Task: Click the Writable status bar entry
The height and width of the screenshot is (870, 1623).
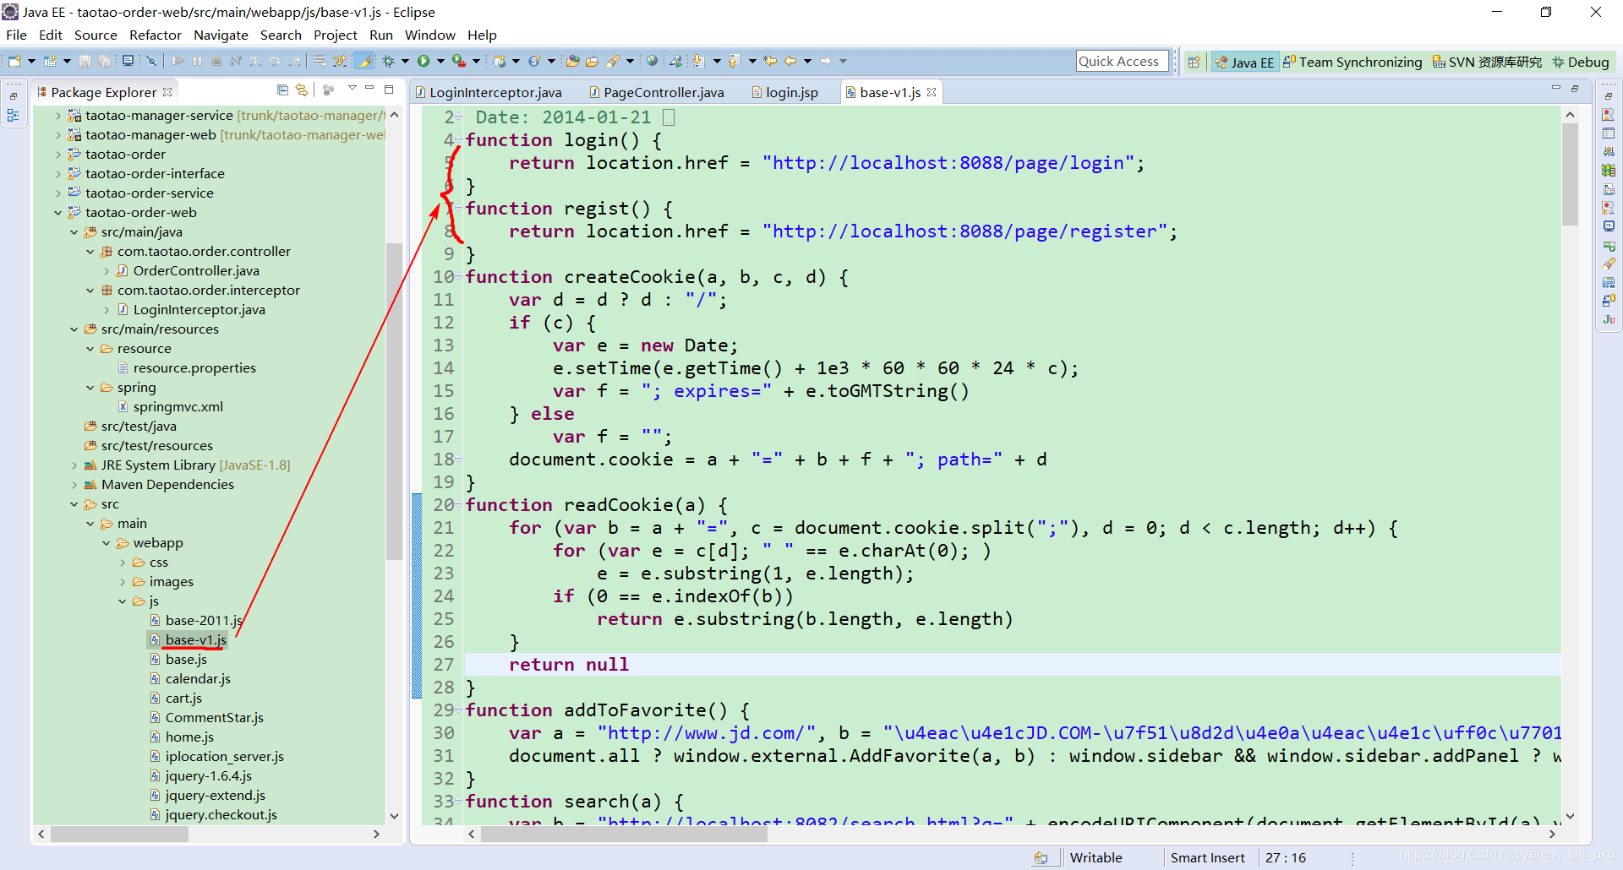Action: [x=1096, y=857]
